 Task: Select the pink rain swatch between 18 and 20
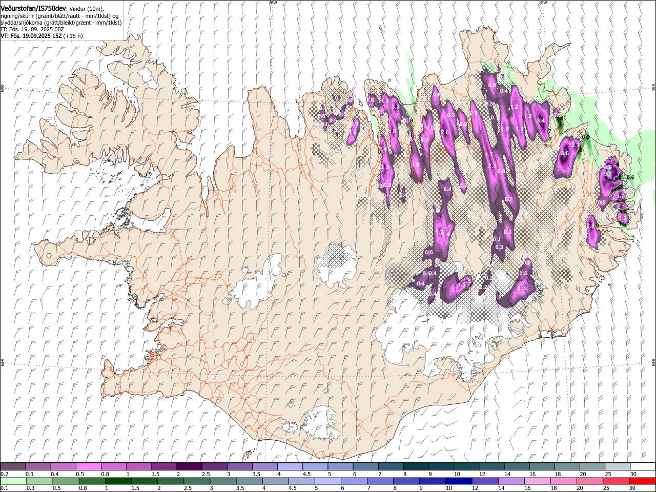pyautogui.click(x=563, y=481)
